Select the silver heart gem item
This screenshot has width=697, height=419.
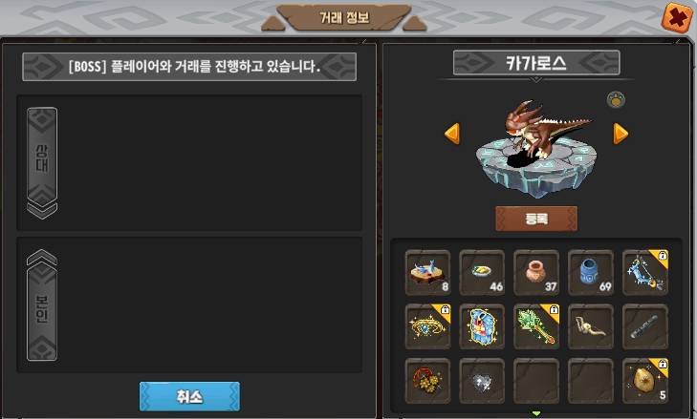(x=482, y=381)
